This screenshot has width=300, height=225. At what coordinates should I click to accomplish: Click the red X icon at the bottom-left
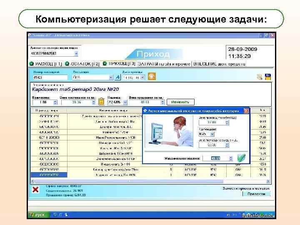pyautogui.click(x=35, y=190)
